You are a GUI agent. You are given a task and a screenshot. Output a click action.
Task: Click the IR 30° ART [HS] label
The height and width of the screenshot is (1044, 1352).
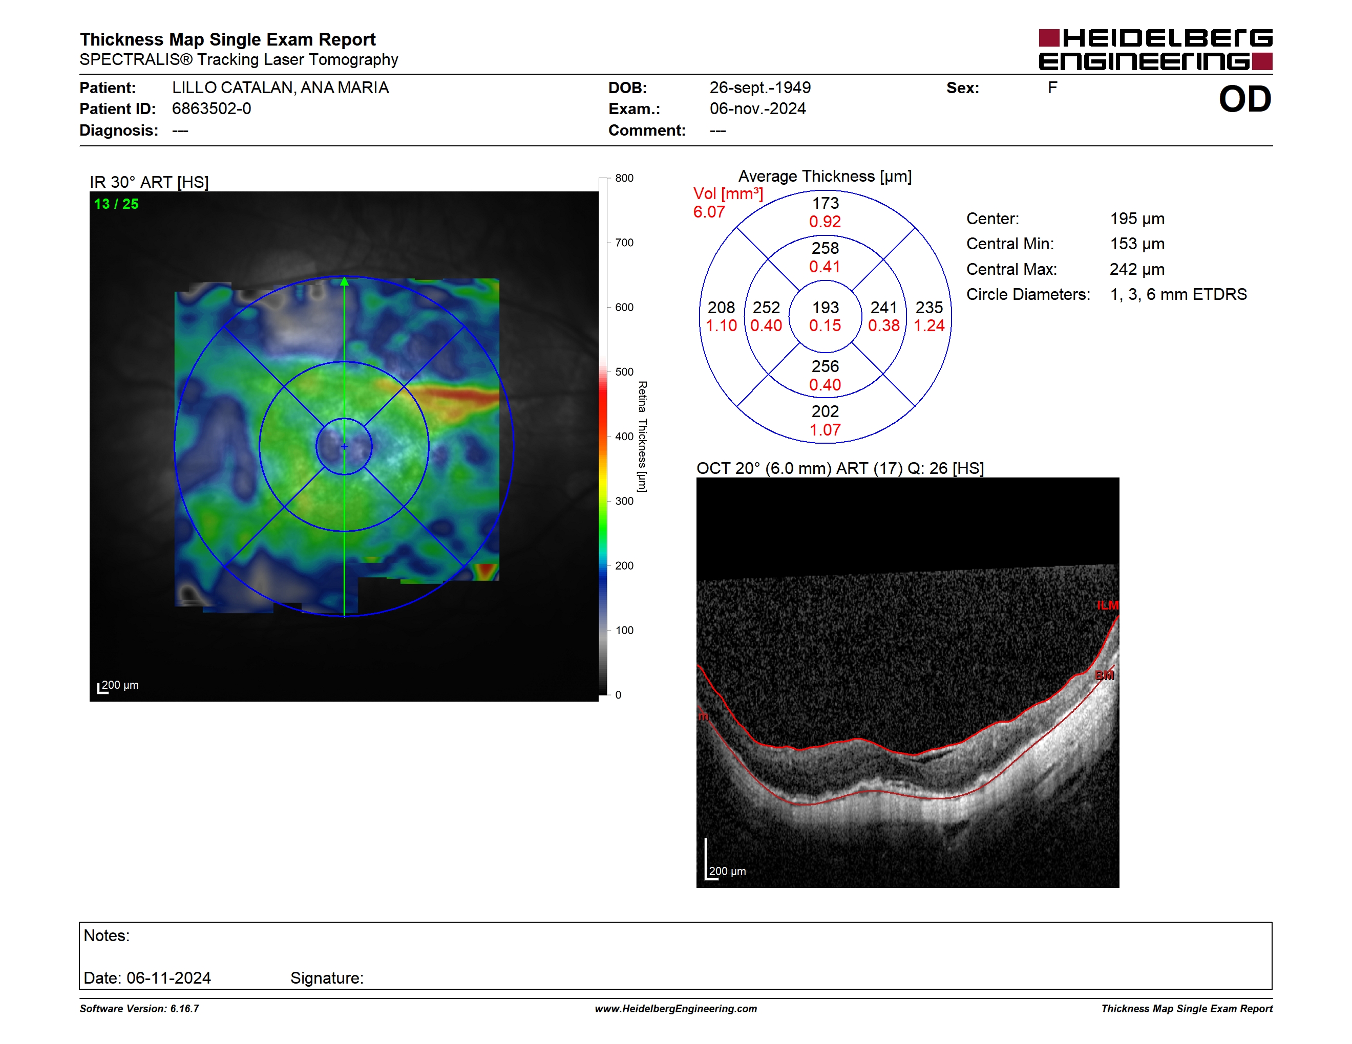point(149,183)
